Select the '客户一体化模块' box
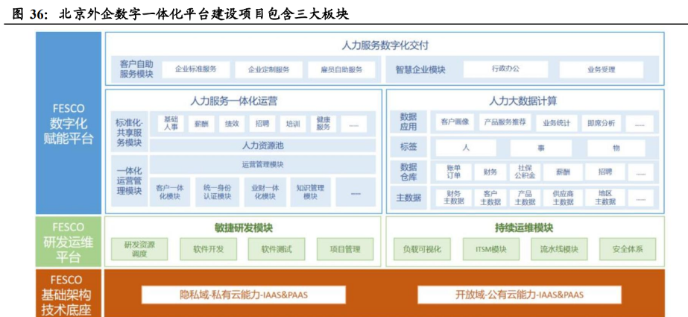Image resolution: width=688 pixels, height=317 pixels. 170,192
